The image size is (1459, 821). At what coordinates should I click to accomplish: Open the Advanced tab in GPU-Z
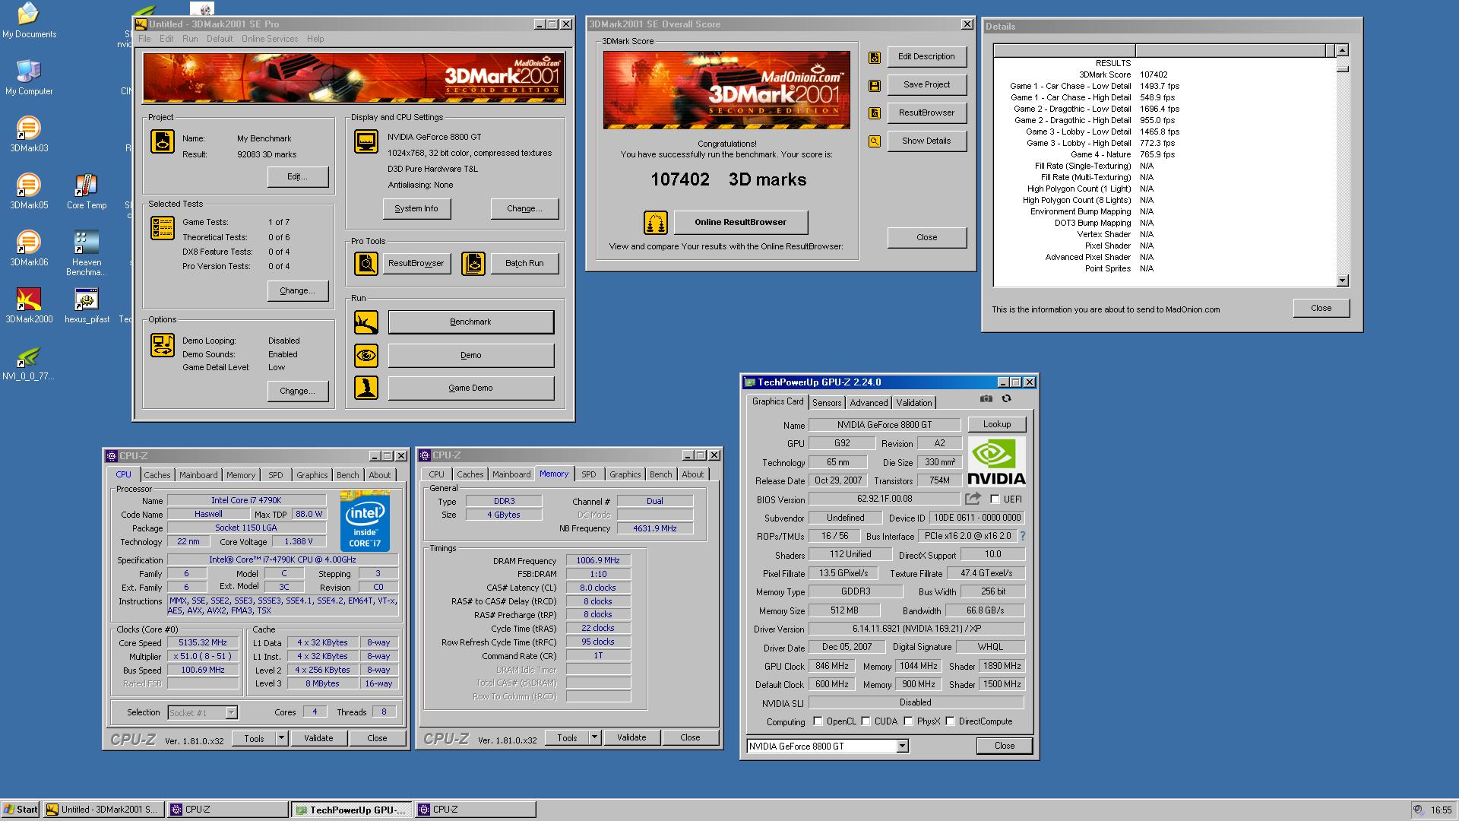tap(869, 403)
